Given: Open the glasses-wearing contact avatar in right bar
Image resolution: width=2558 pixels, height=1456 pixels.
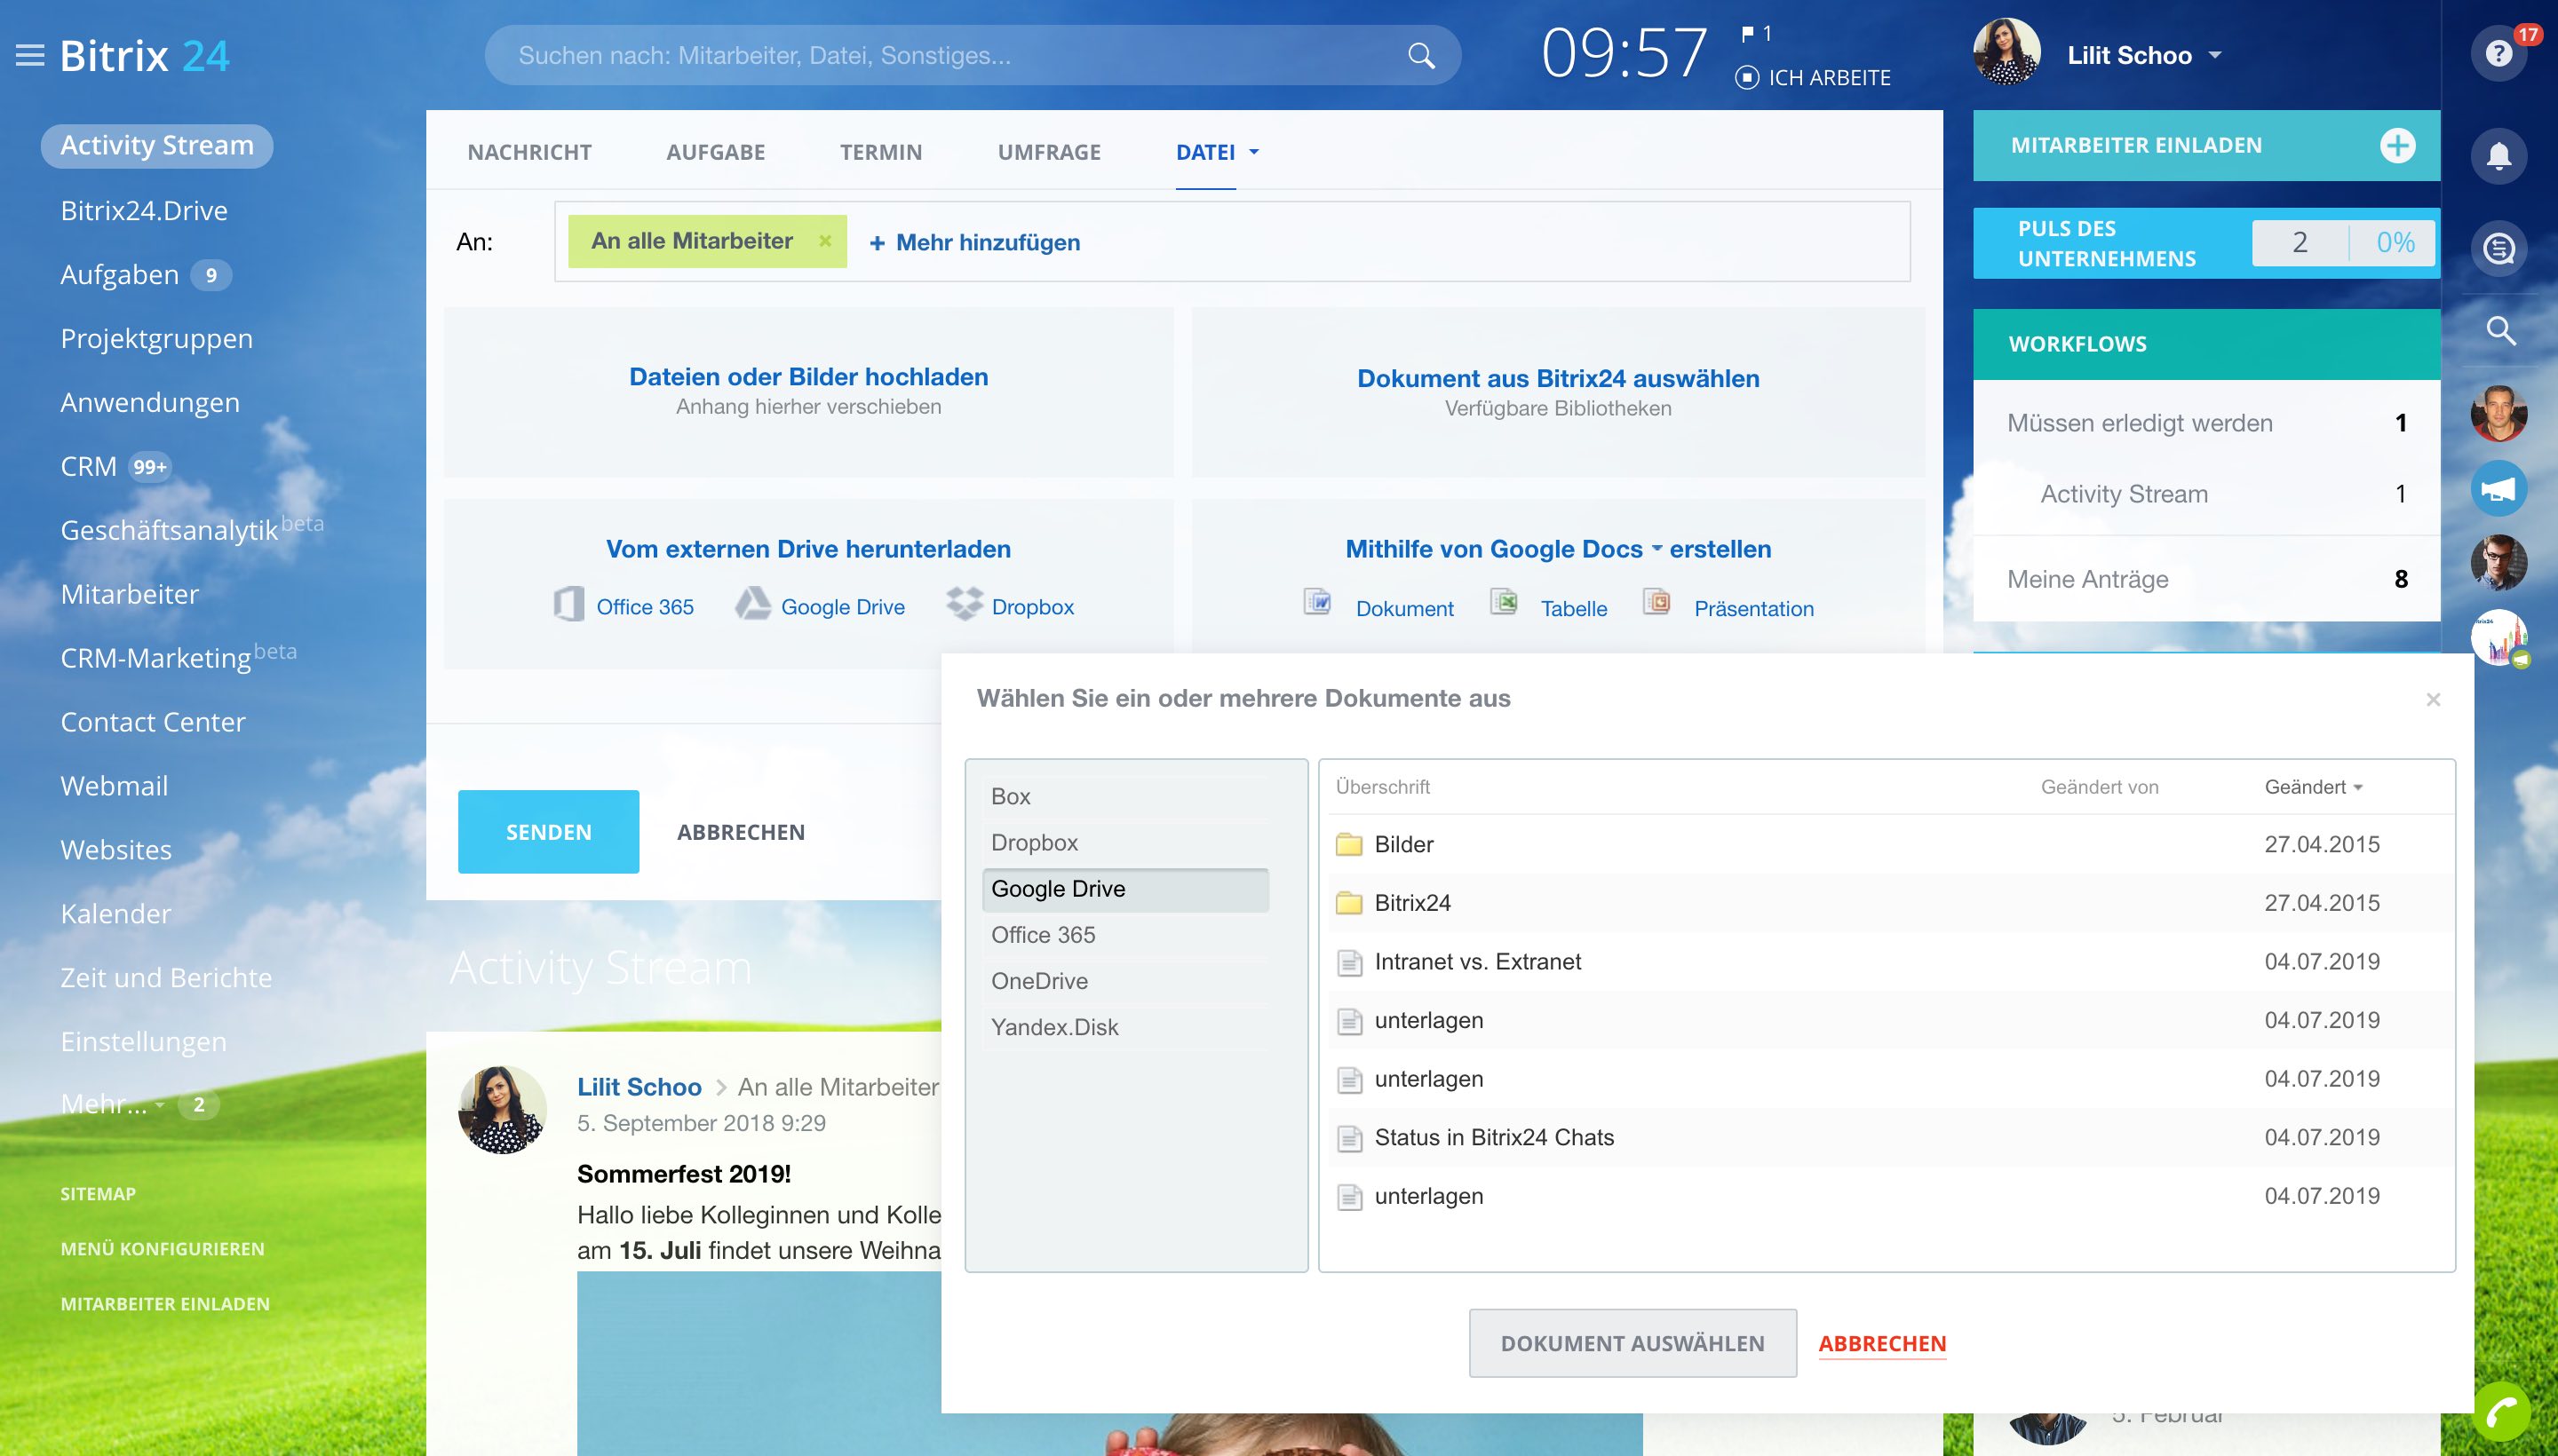Looking at the screenshot, I should point(2498,563).
